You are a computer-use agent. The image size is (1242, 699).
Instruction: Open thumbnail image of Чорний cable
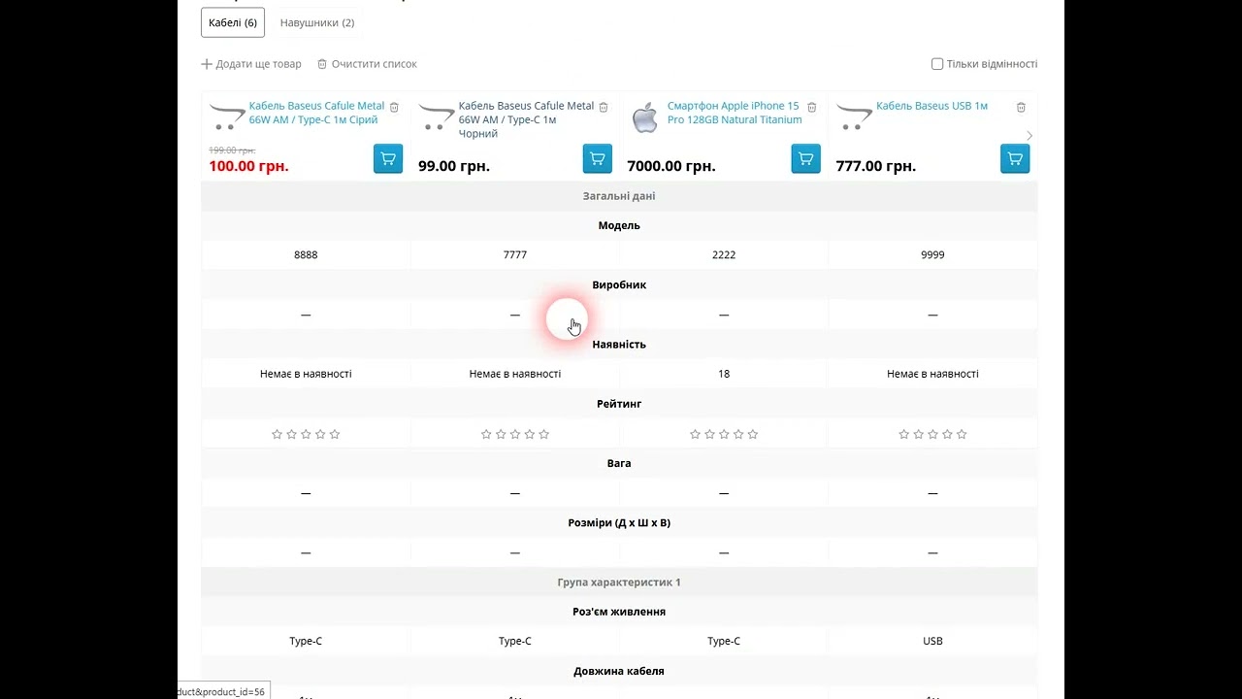[x=436, y=117]
